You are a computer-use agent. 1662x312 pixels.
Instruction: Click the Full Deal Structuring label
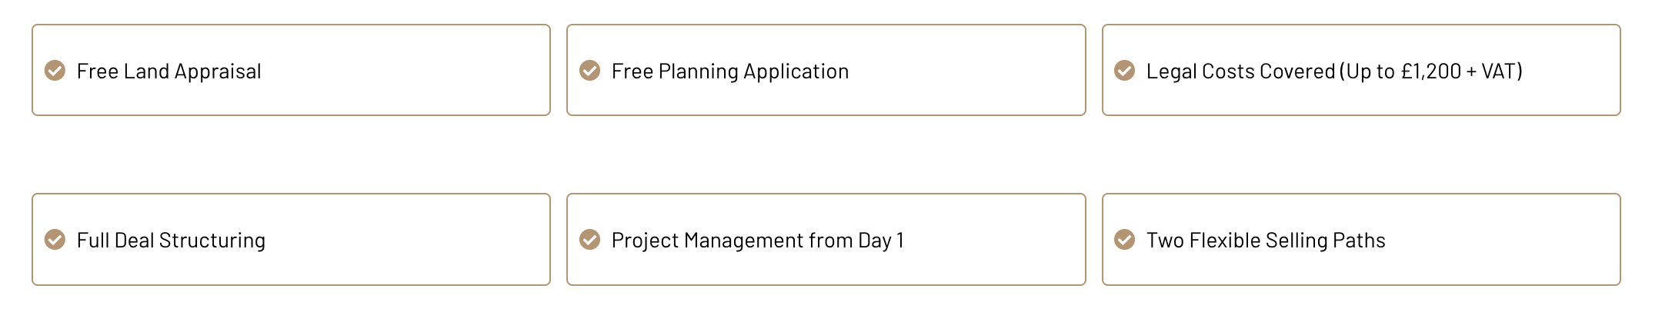point(171,241)
